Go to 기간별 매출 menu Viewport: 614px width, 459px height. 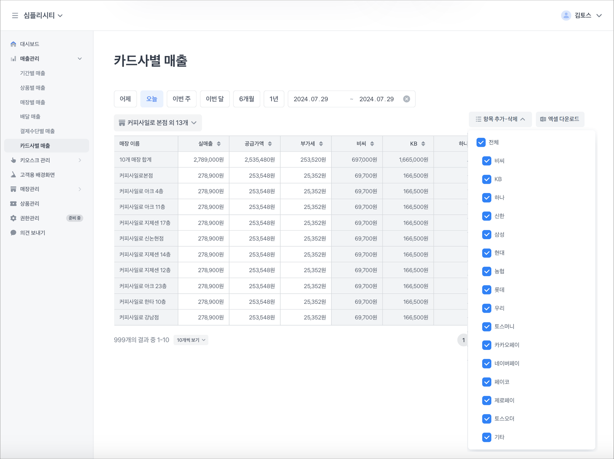pyautogui.click(x=33, y=73)
